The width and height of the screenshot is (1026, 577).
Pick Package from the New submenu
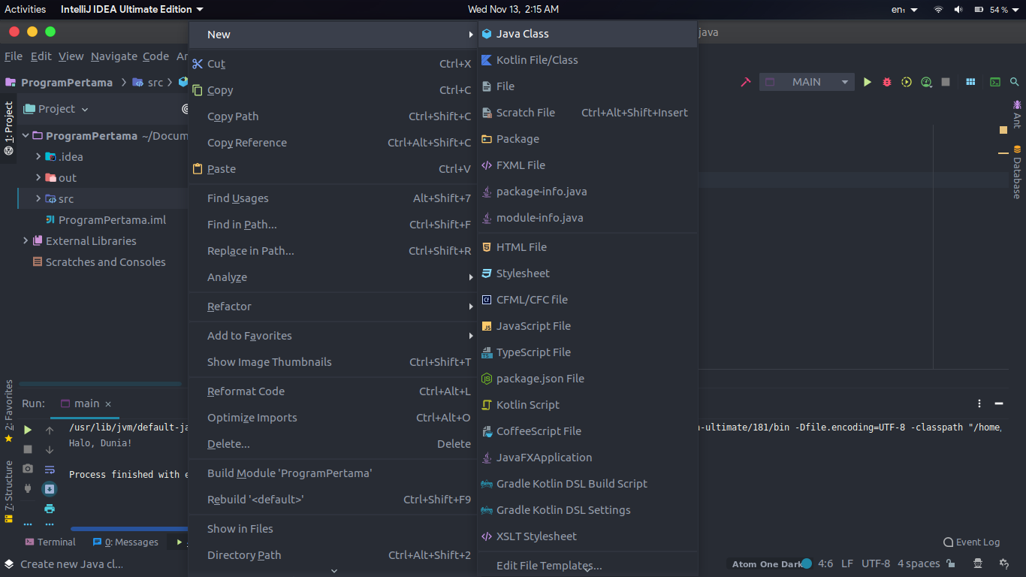click(x=587, y=139)
